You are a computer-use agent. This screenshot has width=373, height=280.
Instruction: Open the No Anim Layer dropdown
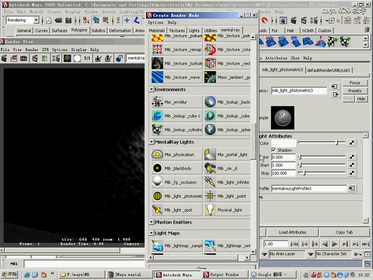pyautogui.click(x=264, y=254)
